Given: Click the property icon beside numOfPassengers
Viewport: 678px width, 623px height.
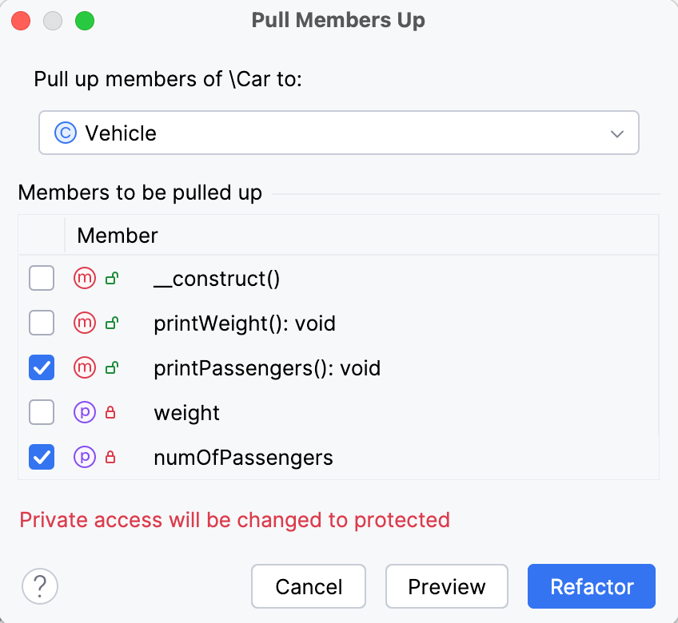Looking at the screenshot, I should 84,457.
